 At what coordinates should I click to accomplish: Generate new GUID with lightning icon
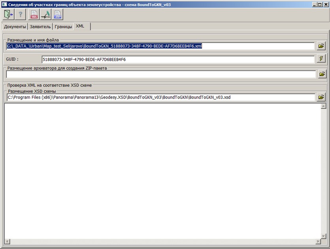click(x=321, y=59)
